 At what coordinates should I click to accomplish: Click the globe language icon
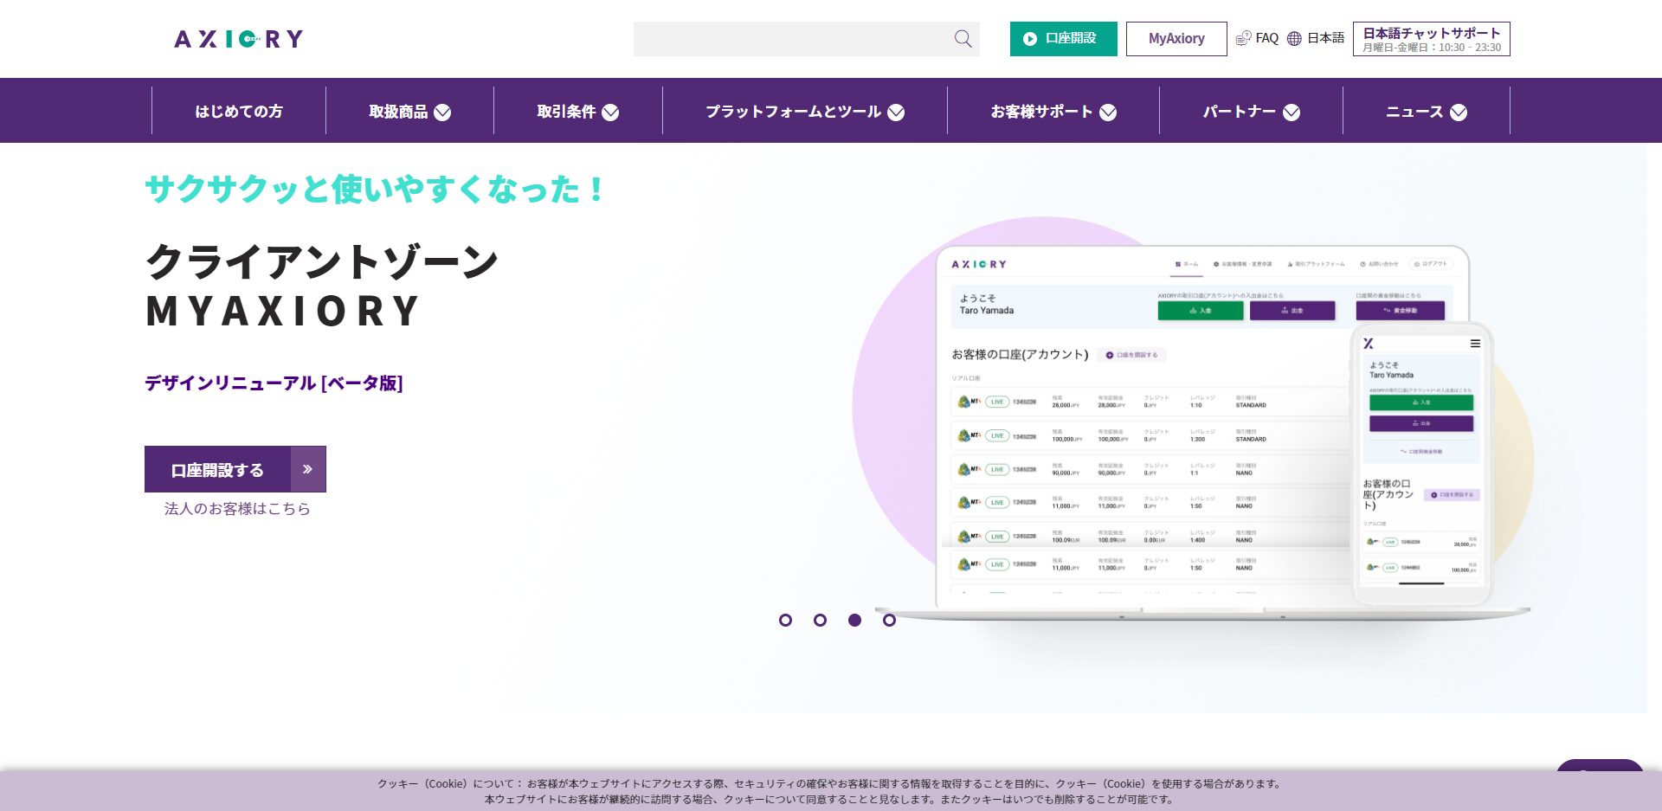click(1294, 38)
